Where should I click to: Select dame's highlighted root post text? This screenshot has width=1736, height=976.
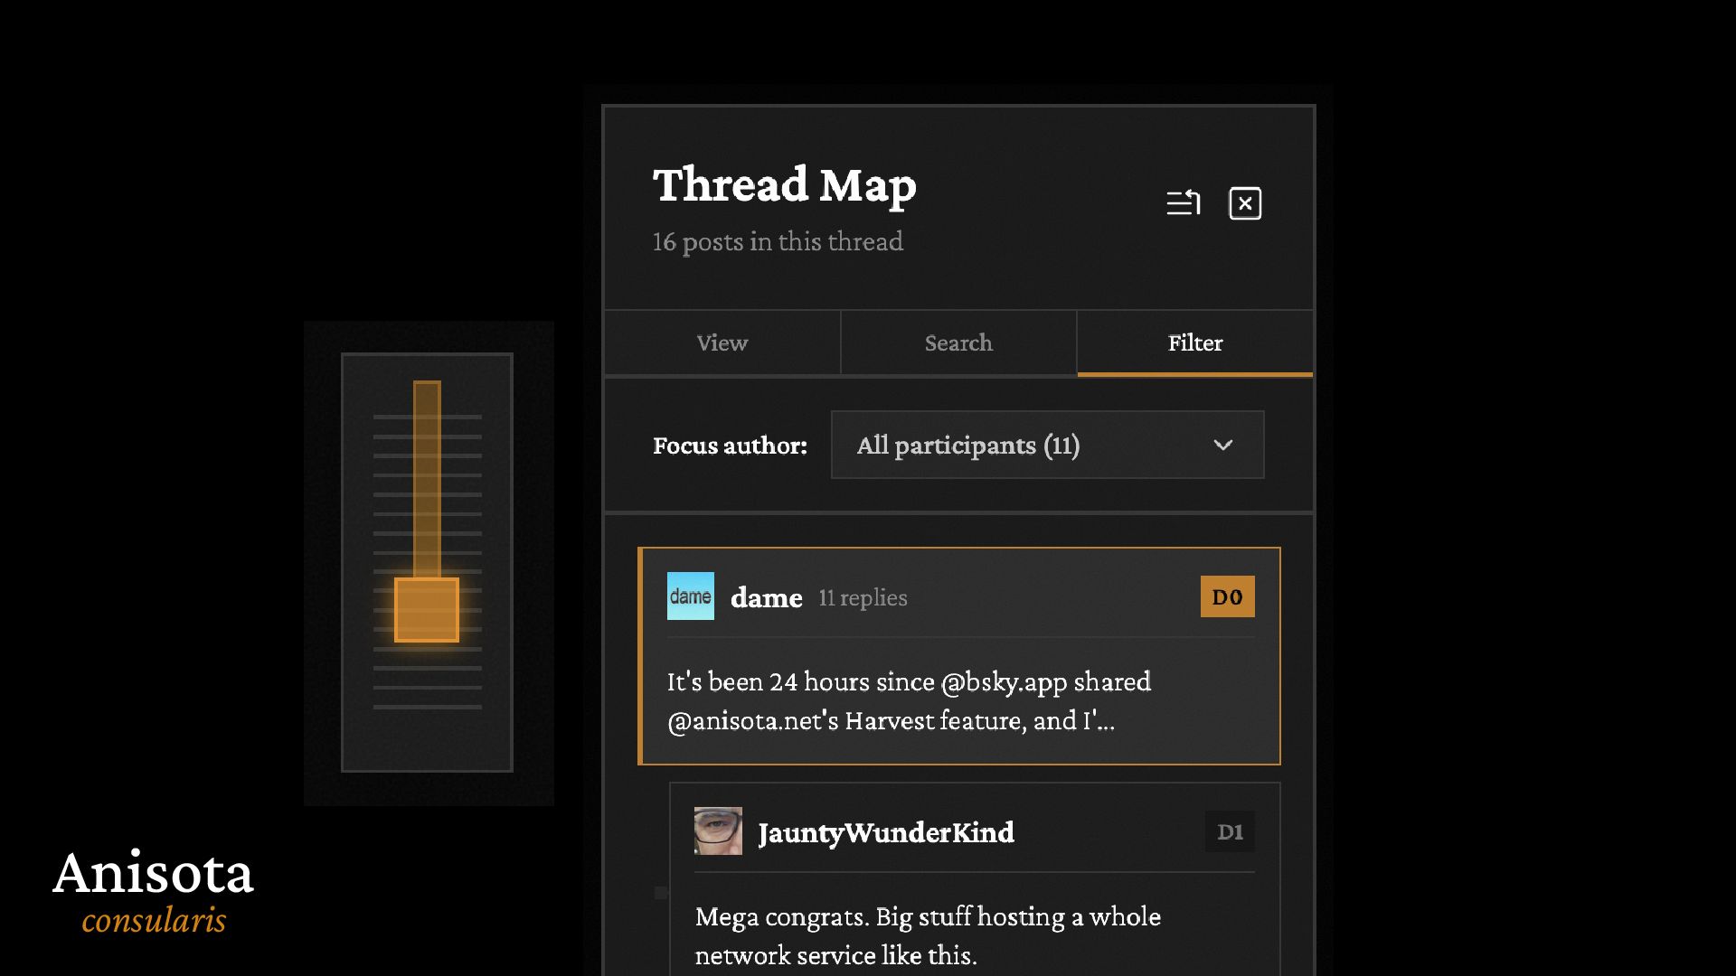point(909,701)
